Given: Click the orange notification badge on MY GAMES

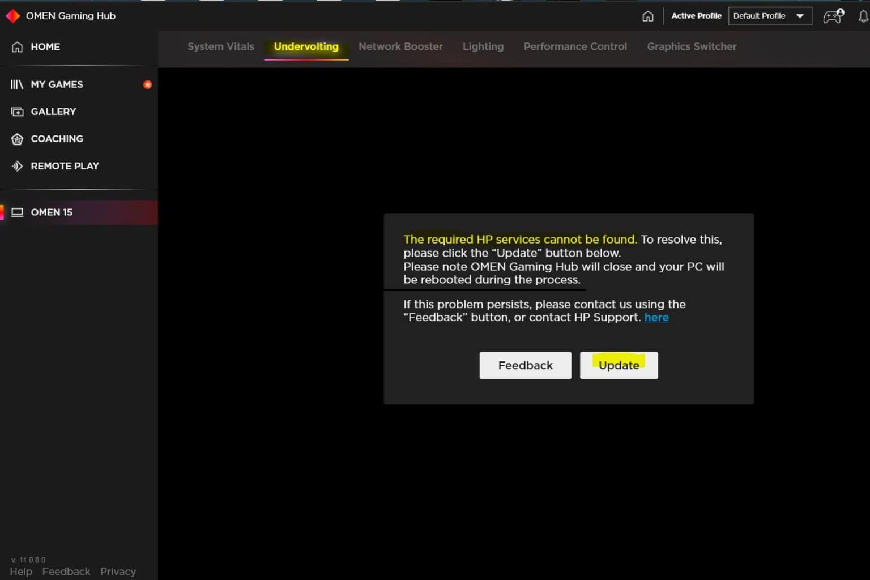Looking at the screenshot, I should (147, 84).
